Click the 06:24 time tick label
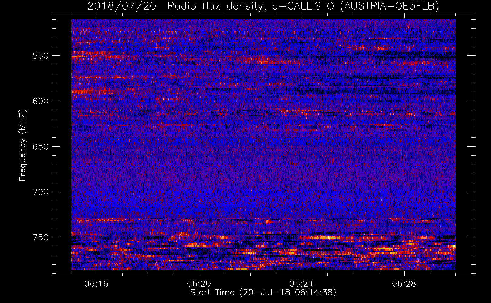 (x=302, y=284)
